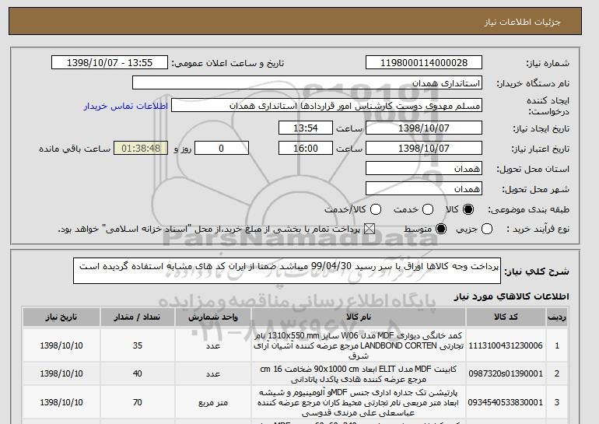Click product code 111310043123006
Image resolution: width=599 pixels, height=424 pixels.
pos(506,345)
